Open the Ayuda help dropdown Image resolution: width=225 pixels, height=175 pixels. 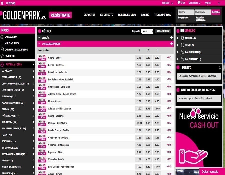click(212, 3)
